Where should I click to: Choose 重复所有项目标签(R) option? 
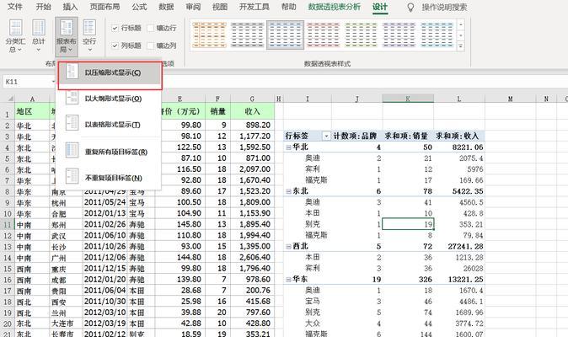click(x=110, y=152)
